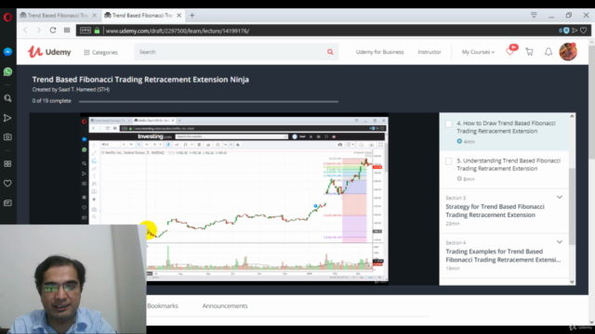
Task: Open lecture 4 How to Draw Trend Based Fibonacci
Action: 506,127
